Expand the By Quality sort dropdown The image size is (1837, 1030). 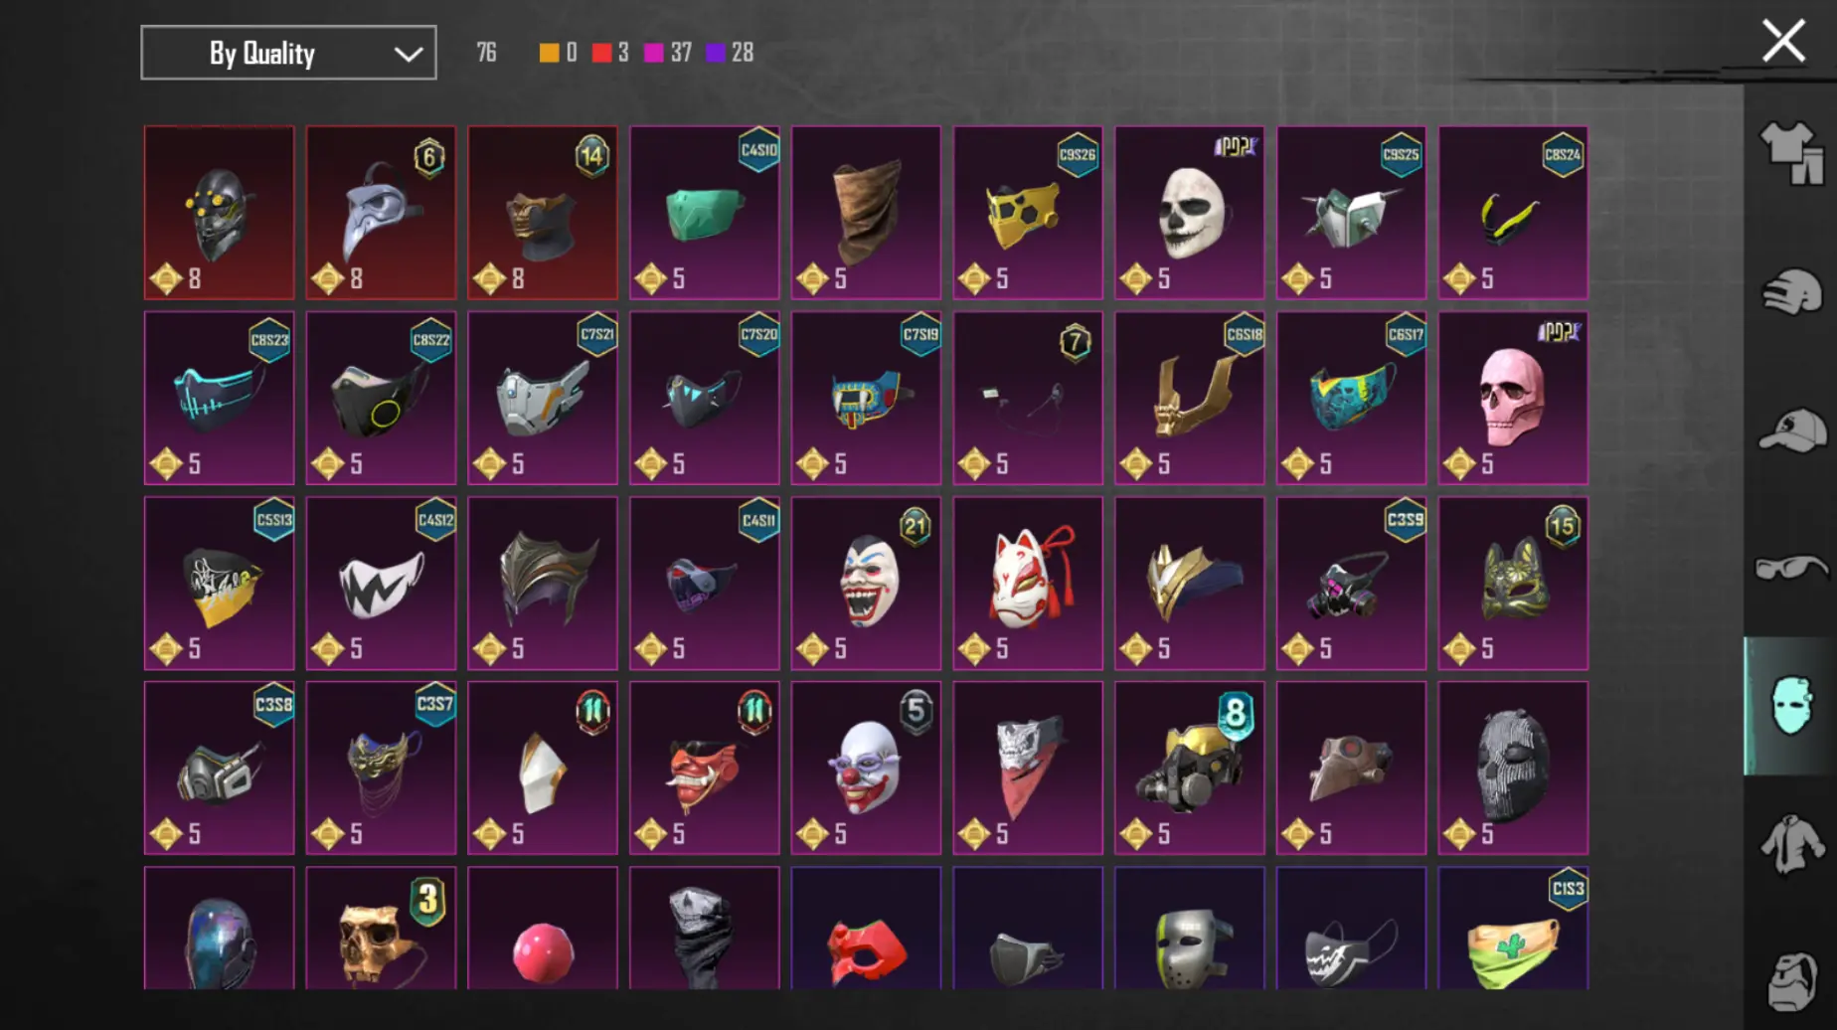tap(288, 53)
